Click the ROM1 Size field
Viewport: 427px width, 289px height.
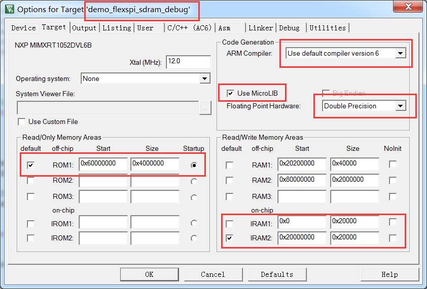[x=155, y=164]
